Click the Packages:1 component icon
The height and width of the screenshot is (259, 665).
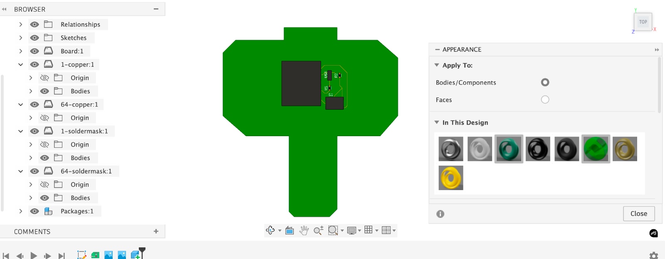[x=49, y=211]
